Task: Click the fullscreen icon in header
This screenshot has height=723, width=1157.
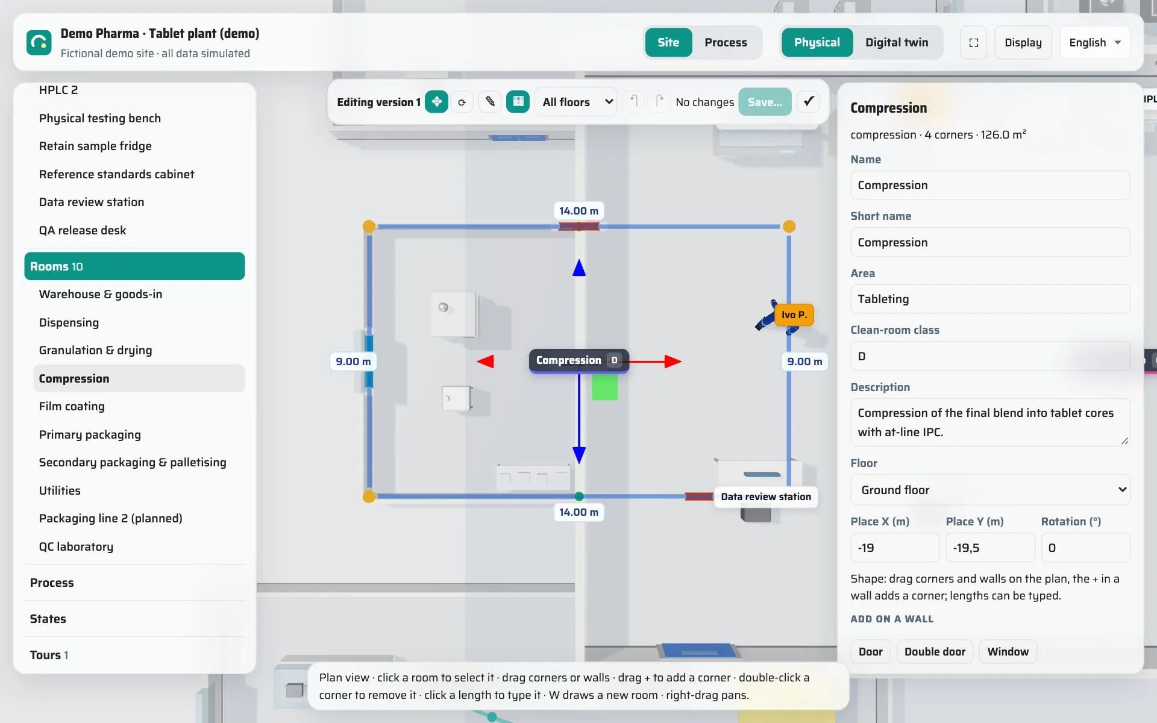Action: (x=973, y=42)
